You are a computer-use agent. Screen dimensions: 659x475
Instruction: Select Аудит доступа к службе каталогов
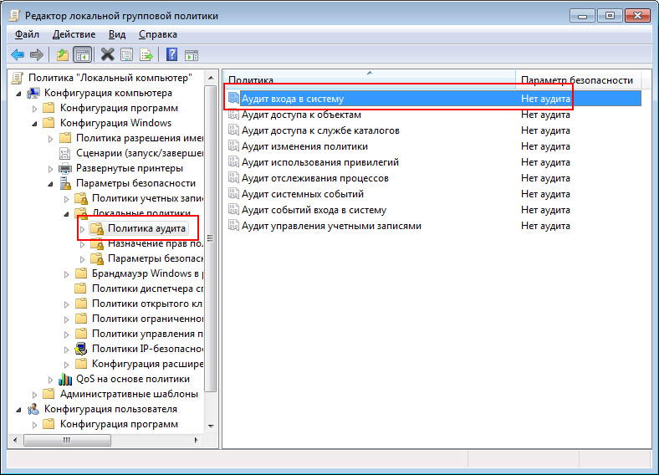320,130
